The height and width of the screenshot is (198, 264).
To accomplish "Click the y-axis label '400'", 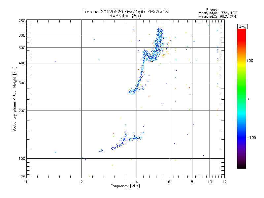I will pyautogui.click(x=22, y=63).
